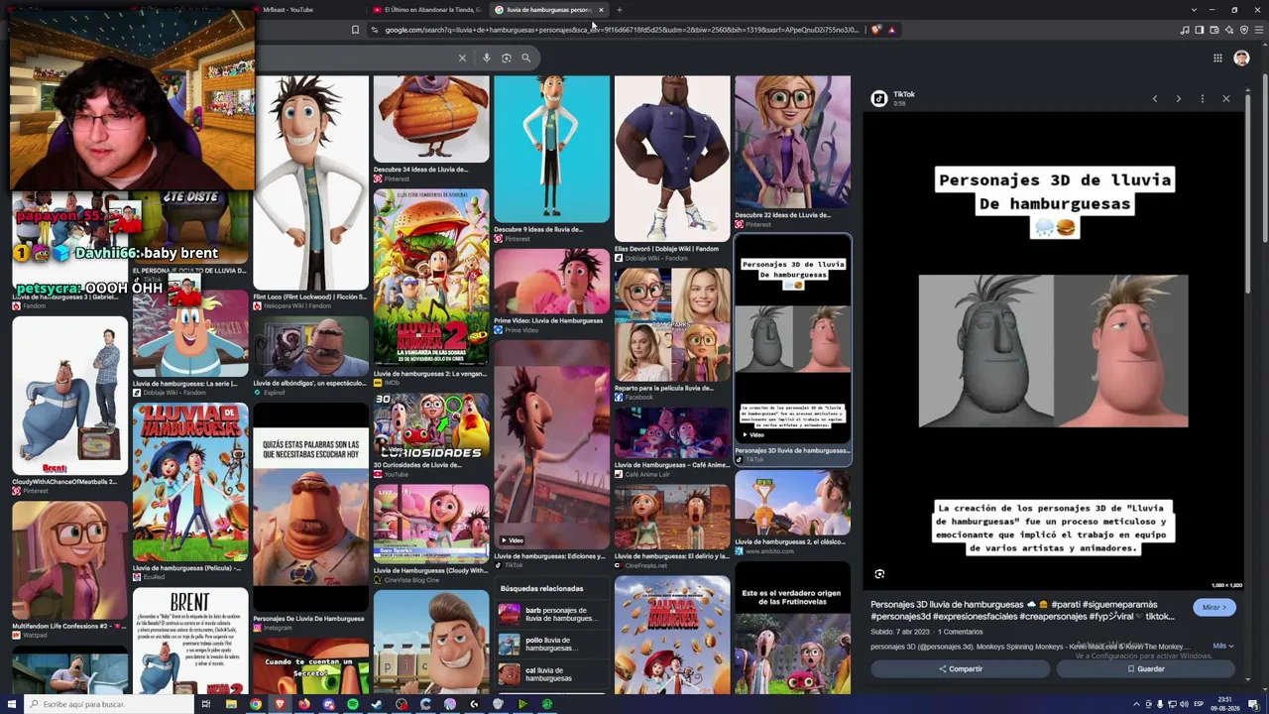Open the browser tab search dropdown
The height and width of the screenshot is (714, 1269).
1194,10
